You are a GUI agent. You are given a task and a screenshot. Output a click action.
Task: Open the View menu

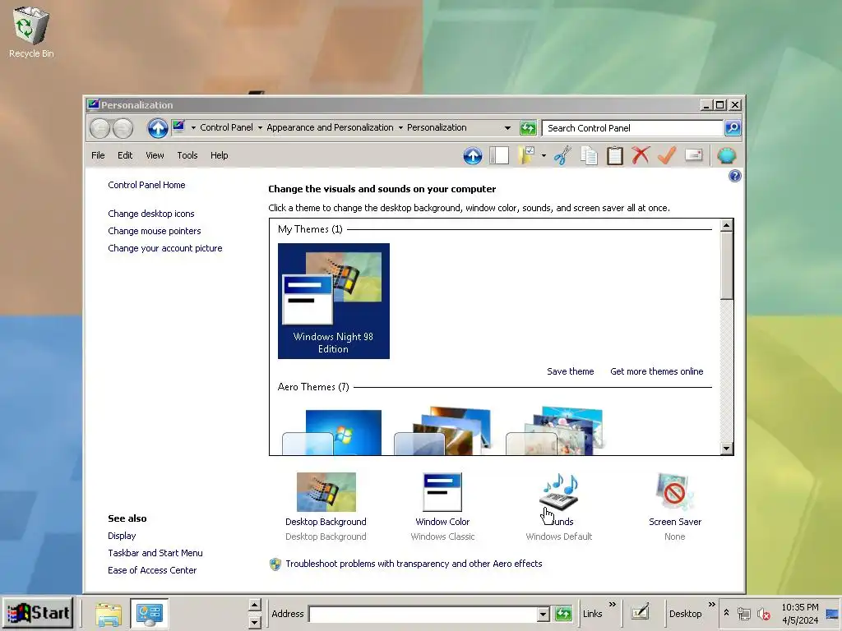click(155, 155)
